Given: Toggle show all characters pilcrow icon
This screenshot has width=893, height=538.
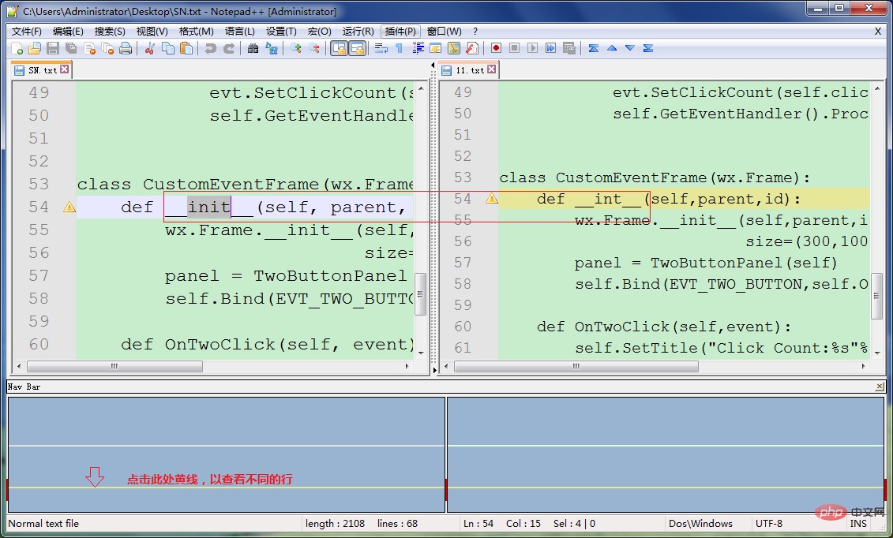Looking at the screenshot, I should pos(399,49).
